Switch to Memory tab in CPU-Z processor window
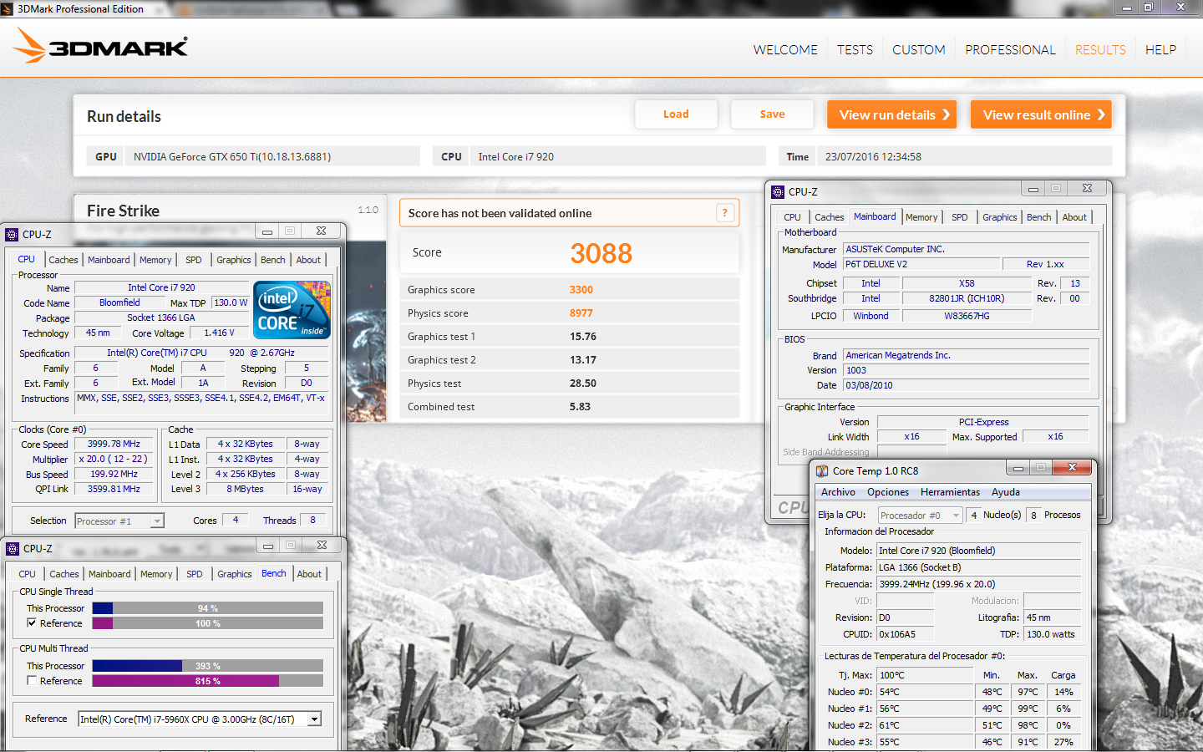Image resolution: width=1203 pixels, height=752 pixels. pyautogui.click(x=155, y=260)
